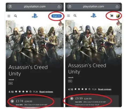The width and height of the screenshot is (128, 109).
Task: Tap share icon in right address bar
Action: tap(117, 6)
